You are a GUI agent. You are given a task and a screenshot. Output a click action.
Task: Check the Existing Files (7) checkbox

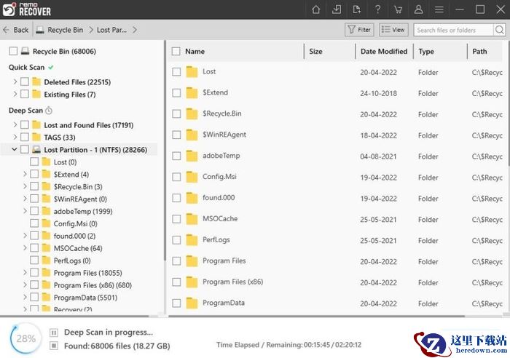click(x=25, y=94)
